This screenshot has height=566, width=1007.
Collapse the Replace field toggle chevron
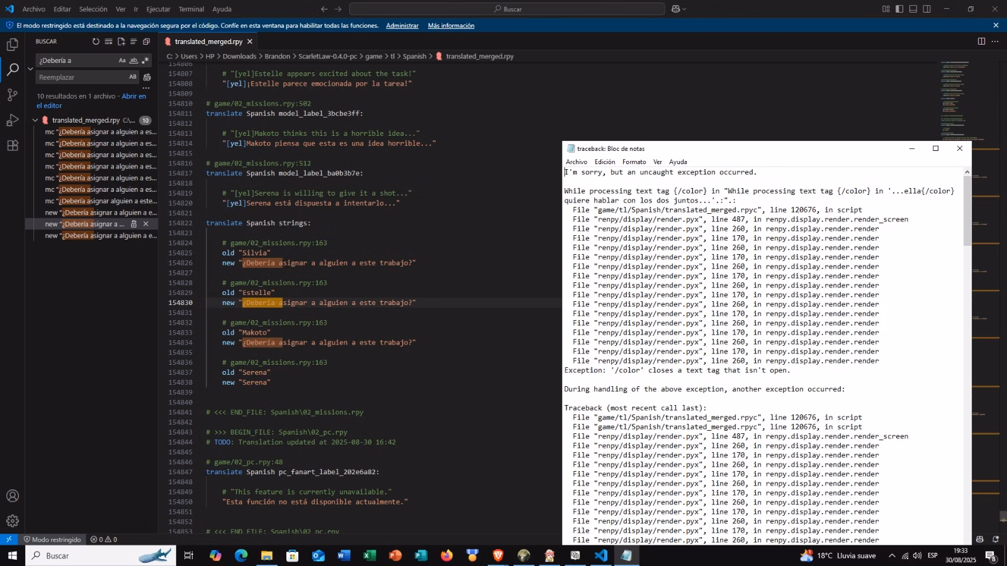pyautogui.click(x=30, y=69)
